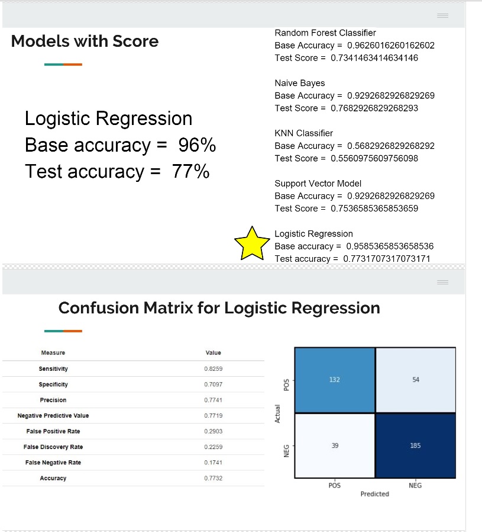Select the KNN Classifier label
This screenshot has width=482, height=532.
click(303, 133)
